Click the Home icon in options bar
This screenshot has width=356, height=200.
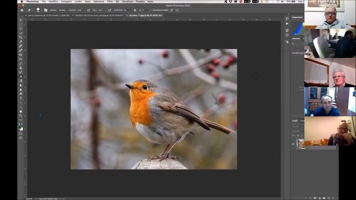pyautogui.click(x=22, y=10)
